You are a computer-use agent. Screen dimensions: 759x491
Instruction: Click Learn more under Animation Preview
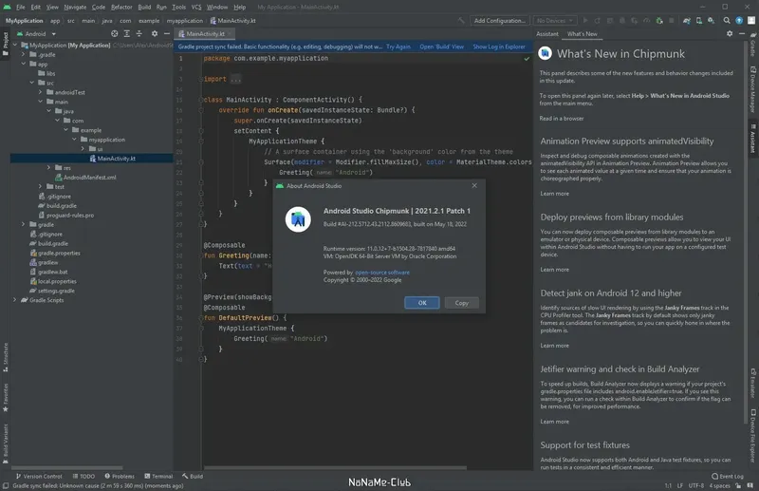tap(555, 194)
